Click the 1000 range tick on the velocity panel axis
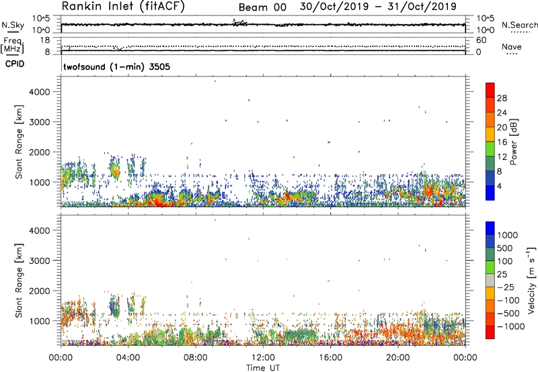Screen dimensions: 538x372 [40, 321]
